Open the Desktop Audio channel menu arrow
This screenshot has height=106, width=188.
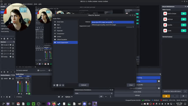pos(24,78)
